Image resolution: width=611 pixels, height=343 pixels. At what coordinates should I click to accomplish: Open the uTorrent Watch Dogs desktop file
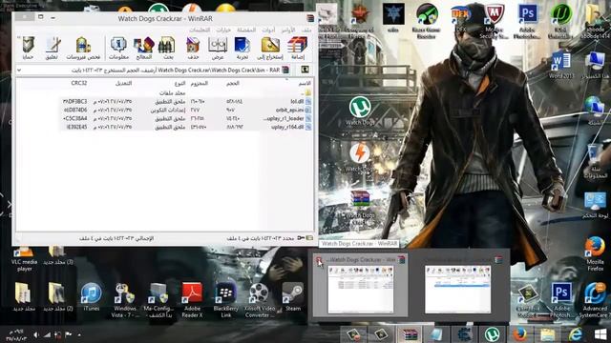point(360,111)
